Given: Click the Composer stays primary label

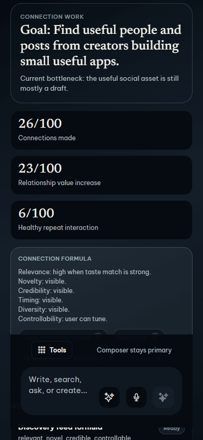Looking at the screenshot, I should 134,350.
